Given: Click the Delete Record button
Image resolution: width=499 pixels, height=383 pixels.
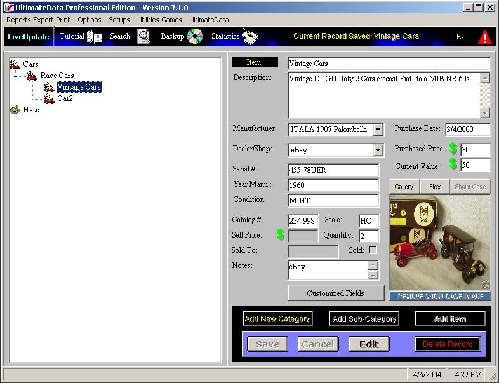Looking at the screenshot, I should (x=448, y=344).
